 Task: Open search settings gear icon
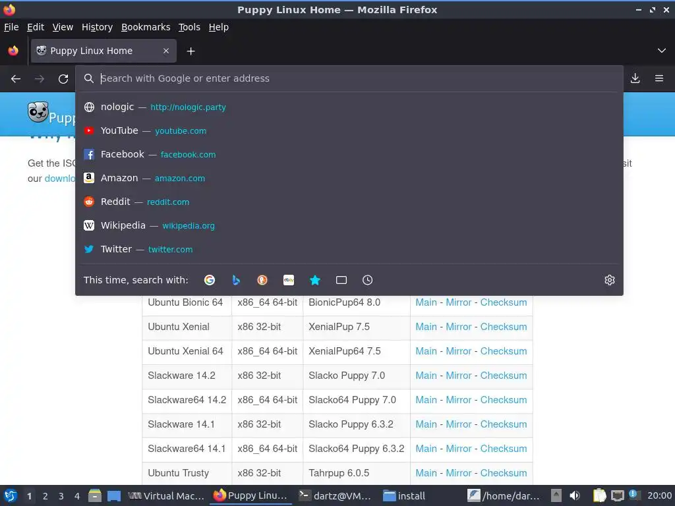click(x=610, y=280)
